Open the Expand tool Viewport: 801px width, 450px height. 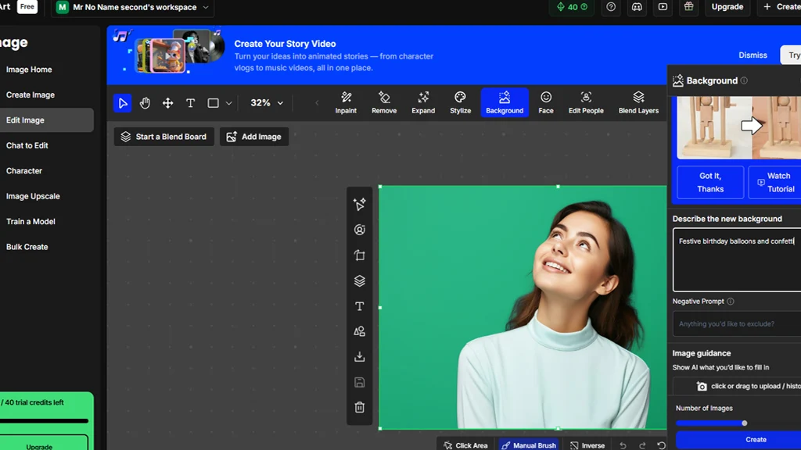(423, 102)
